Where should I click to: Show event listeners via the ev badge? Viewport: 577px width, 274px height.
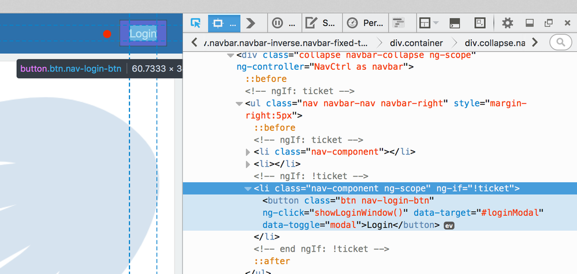click(x=449, y=226)
